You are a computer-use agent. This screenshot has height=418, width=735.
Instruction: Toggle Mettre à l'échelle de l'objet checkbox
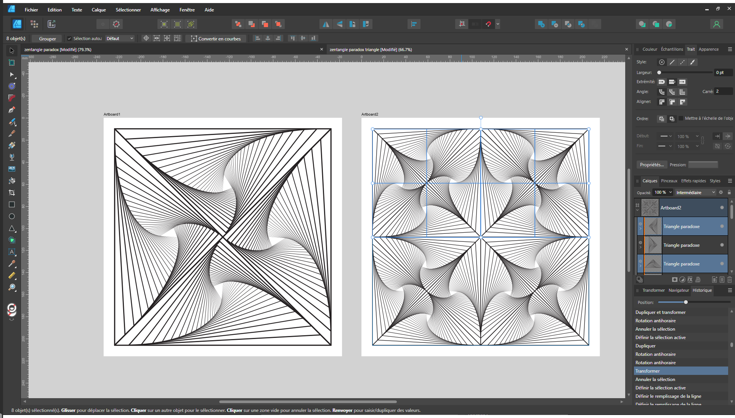pyautogui.click(x=681, y=119)
